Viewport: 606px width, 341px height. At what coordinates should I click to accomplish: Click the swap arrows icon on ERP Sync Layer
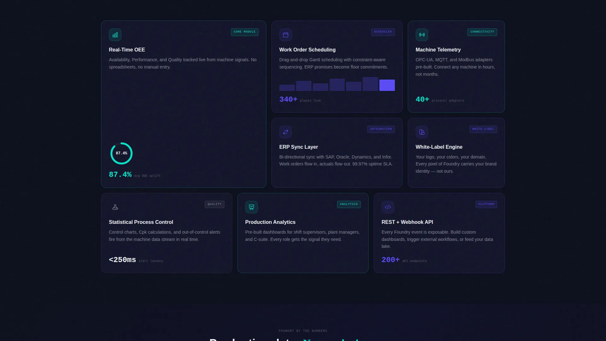pyautogui.click(x=286, y=132)
